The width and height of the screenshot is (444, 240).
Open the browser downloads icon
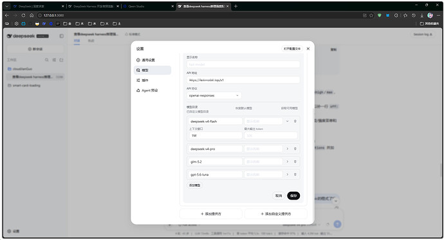click(x=422, y=15)
